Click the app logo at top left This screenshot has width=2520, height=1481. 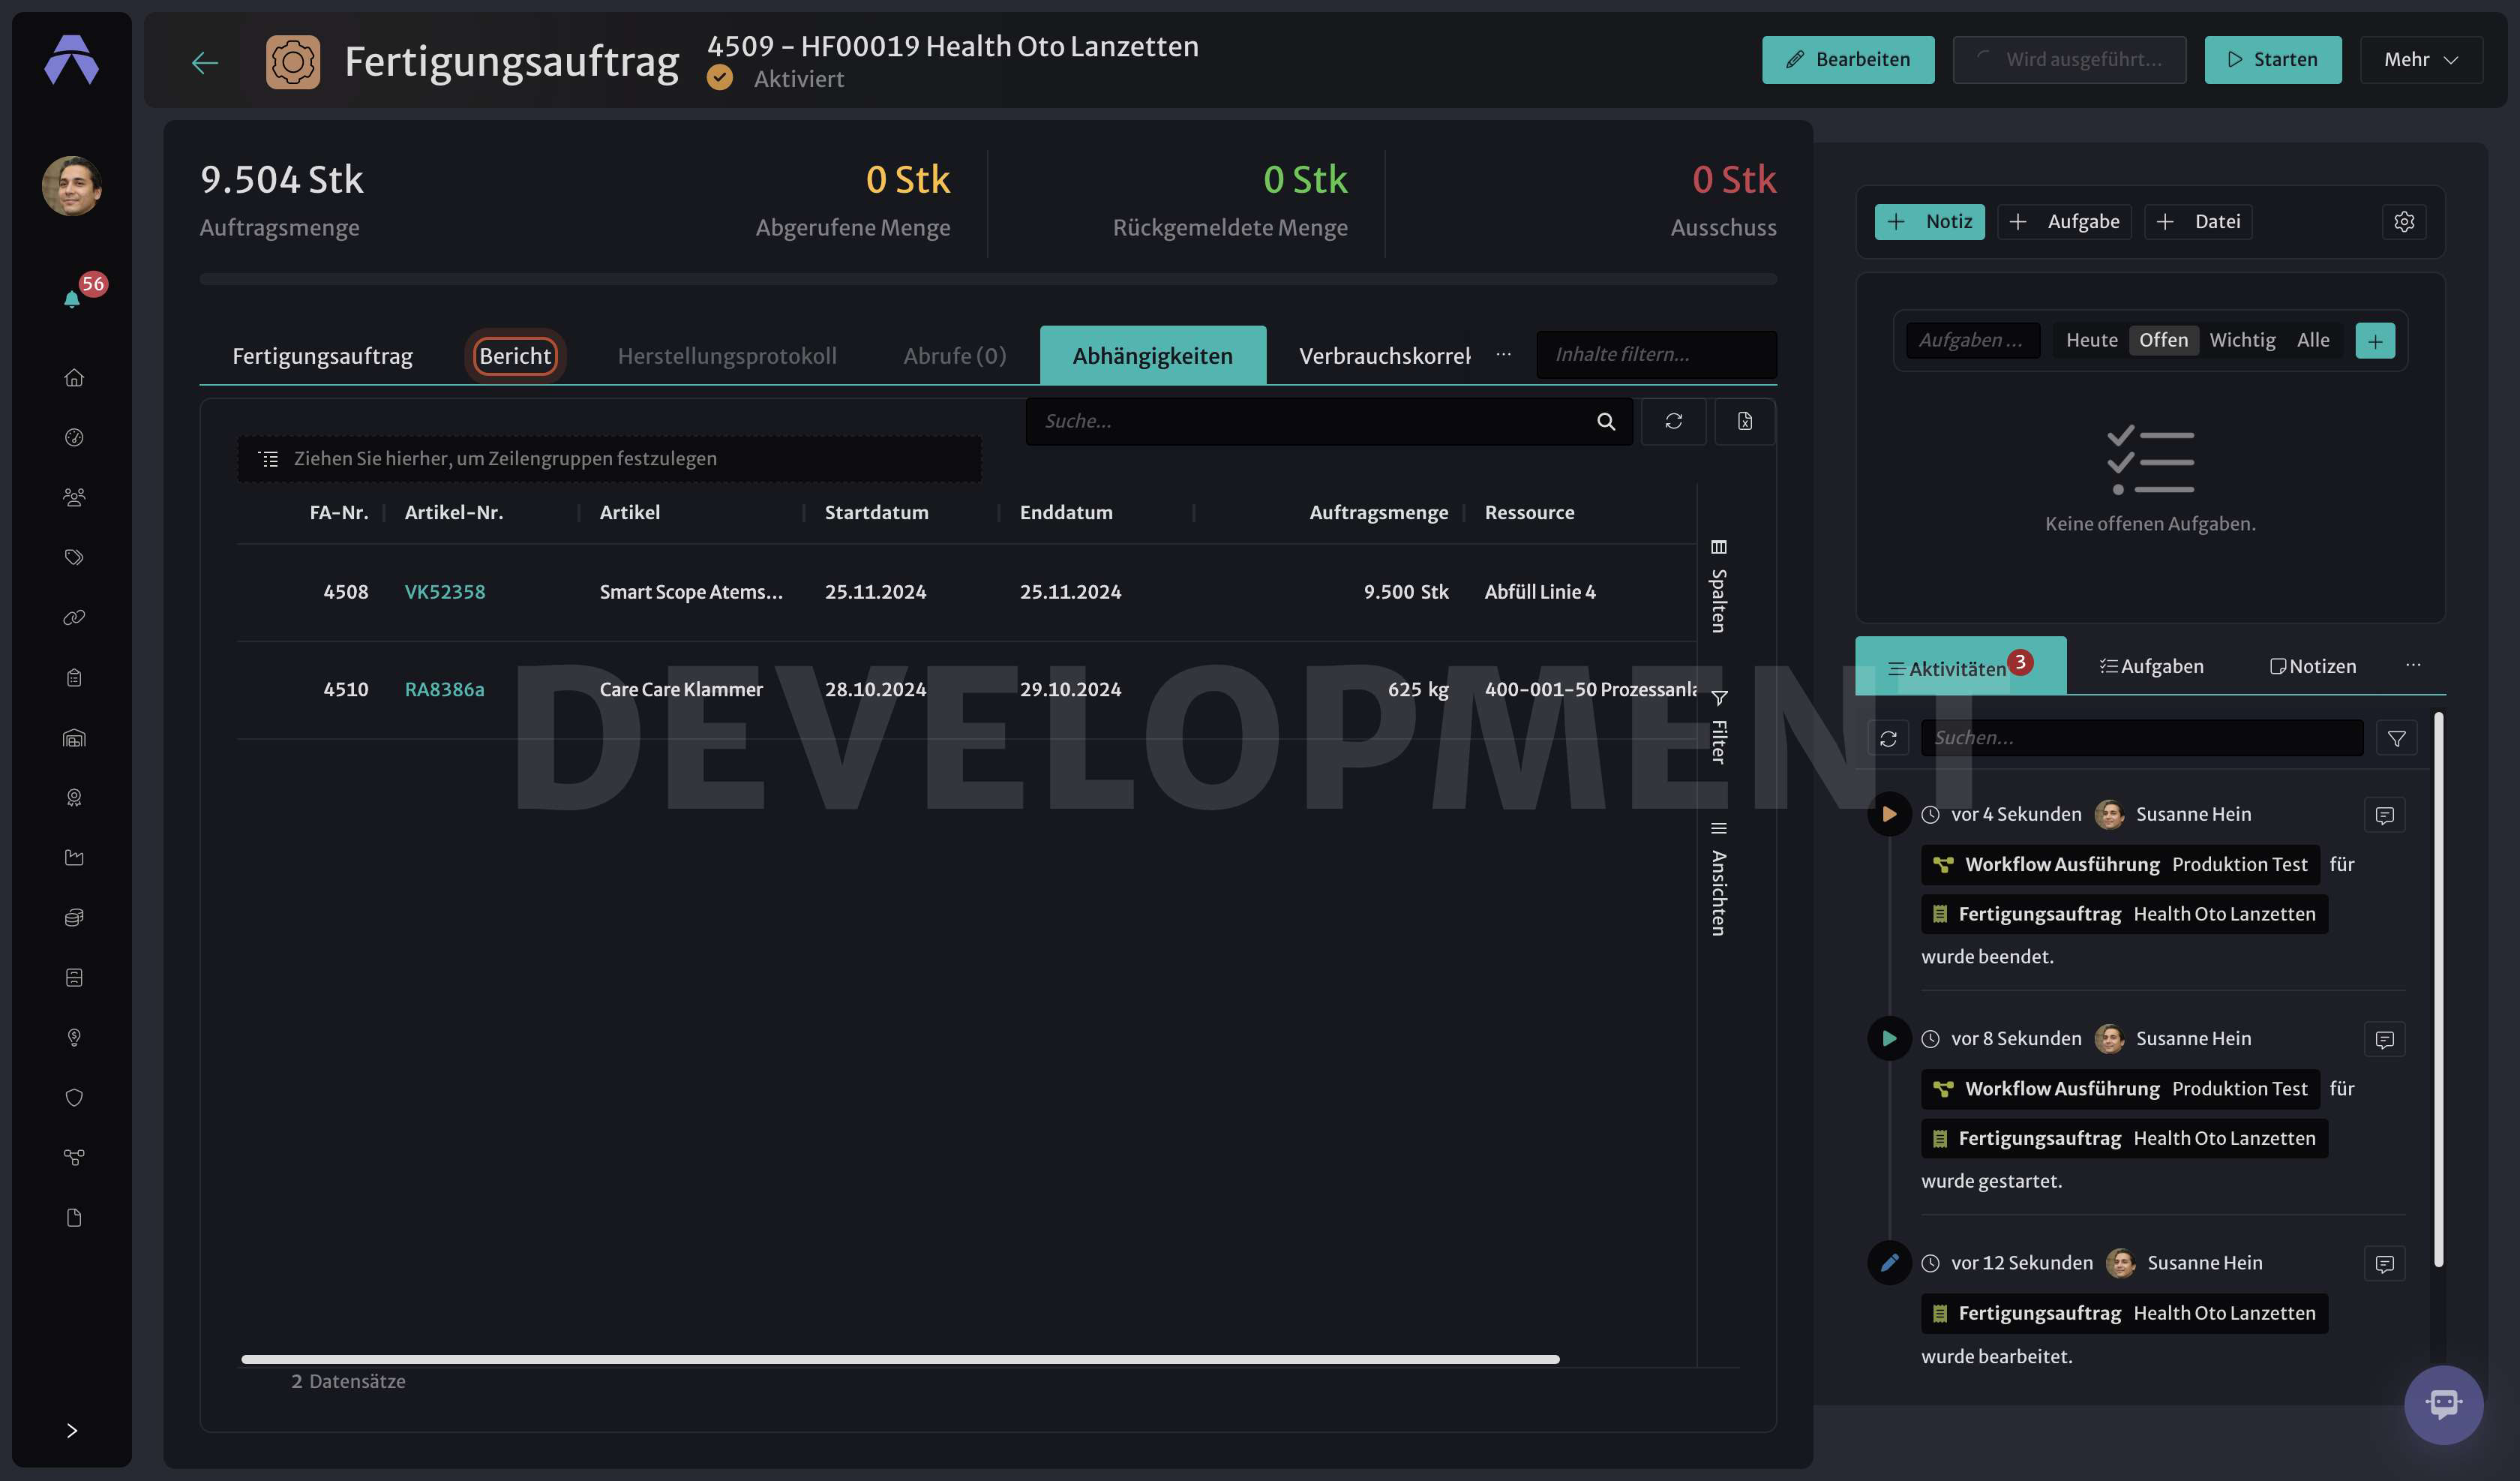[x=72, y=60]
